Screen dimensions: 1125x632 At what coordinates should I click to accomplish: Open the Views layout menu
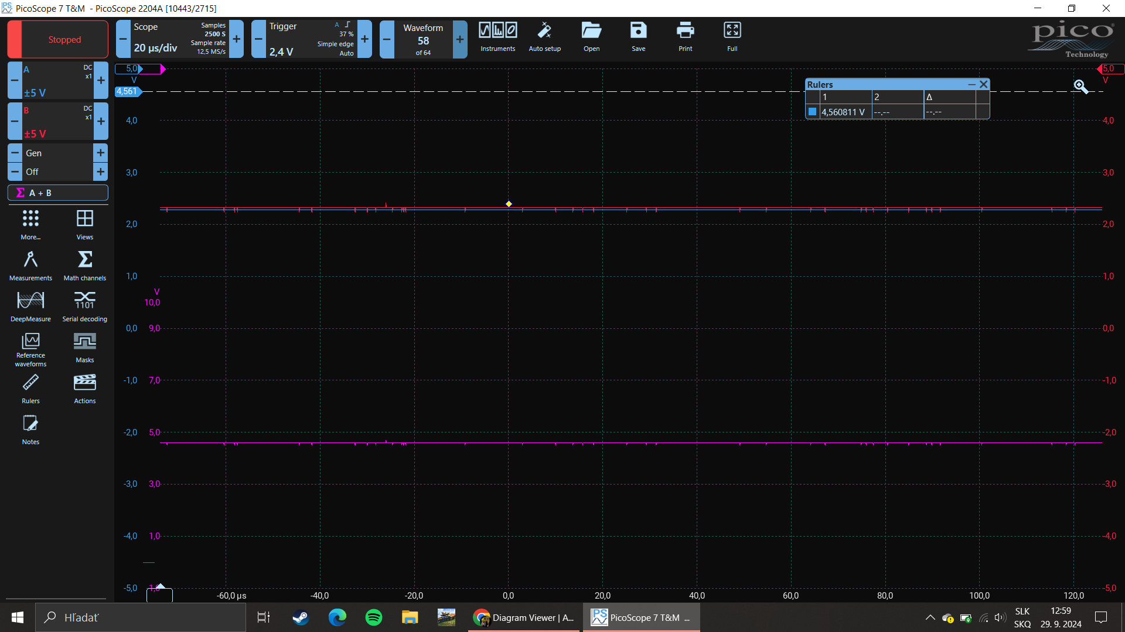point(85,224)
